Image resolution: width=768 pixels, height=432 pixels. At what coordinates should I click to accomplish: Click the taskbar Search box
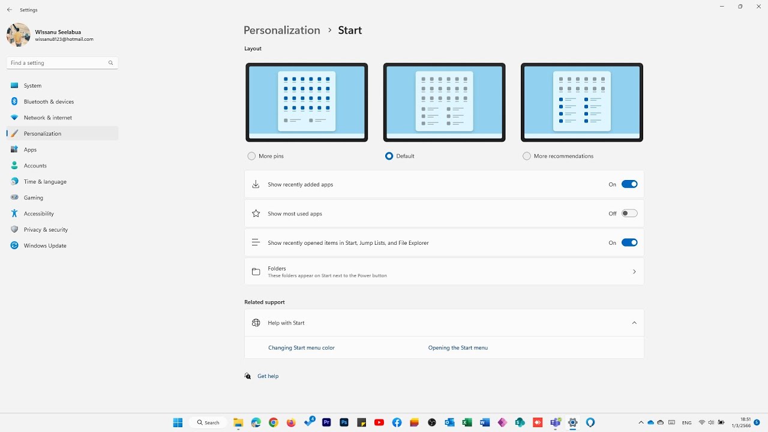click(208, 422)
